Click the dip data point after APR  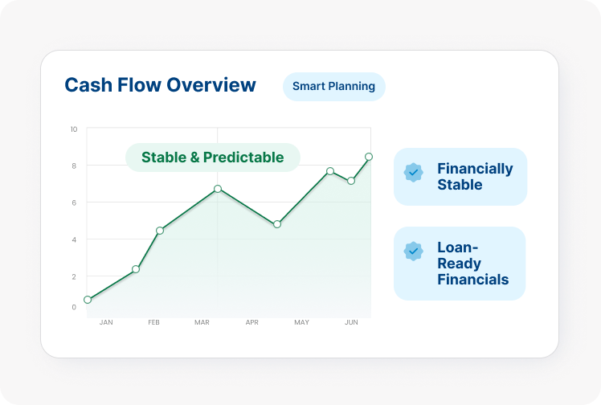[277, 224]
